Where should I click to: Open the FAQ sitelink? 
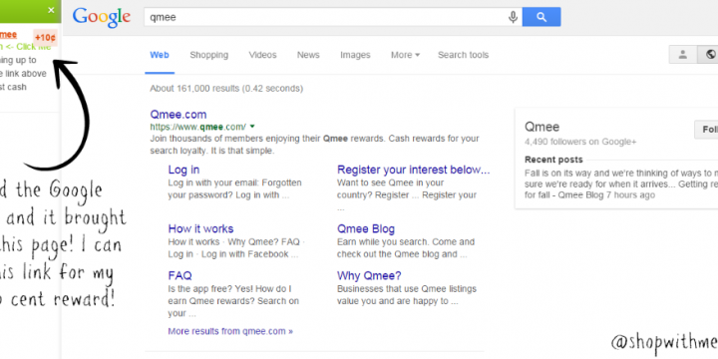coord(179,275)
